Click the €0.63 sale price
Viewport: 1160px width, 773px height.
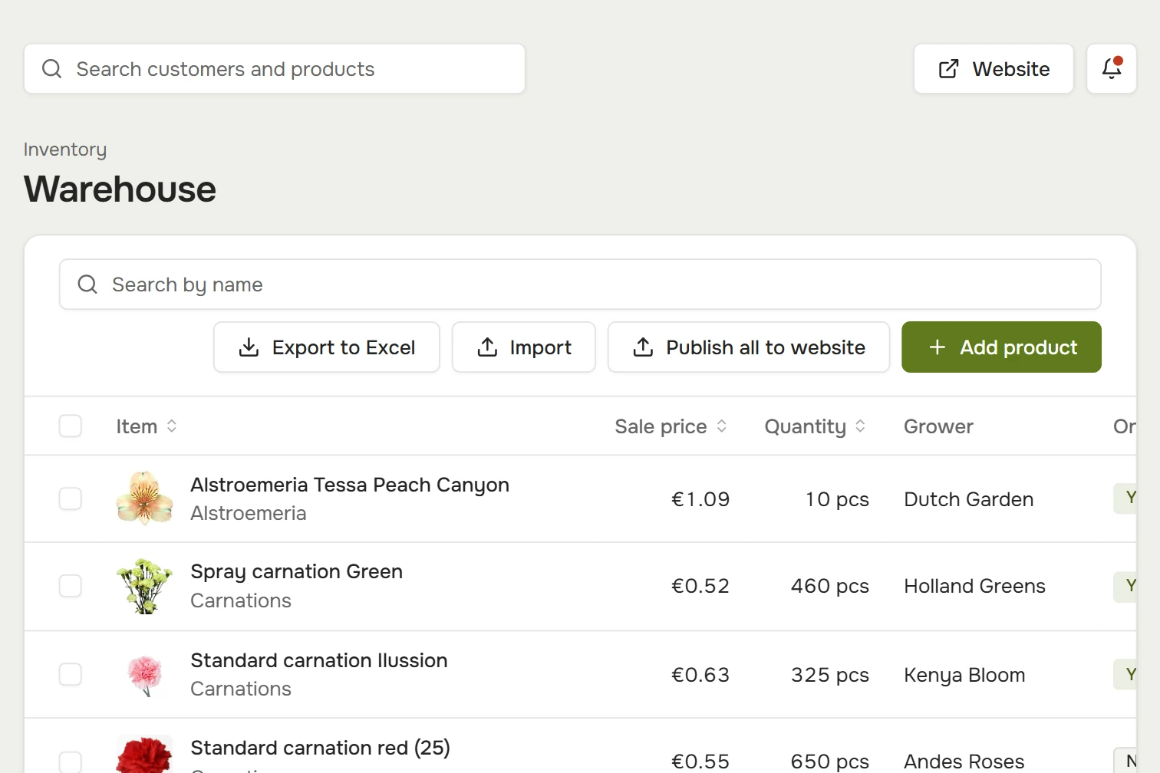700,675
